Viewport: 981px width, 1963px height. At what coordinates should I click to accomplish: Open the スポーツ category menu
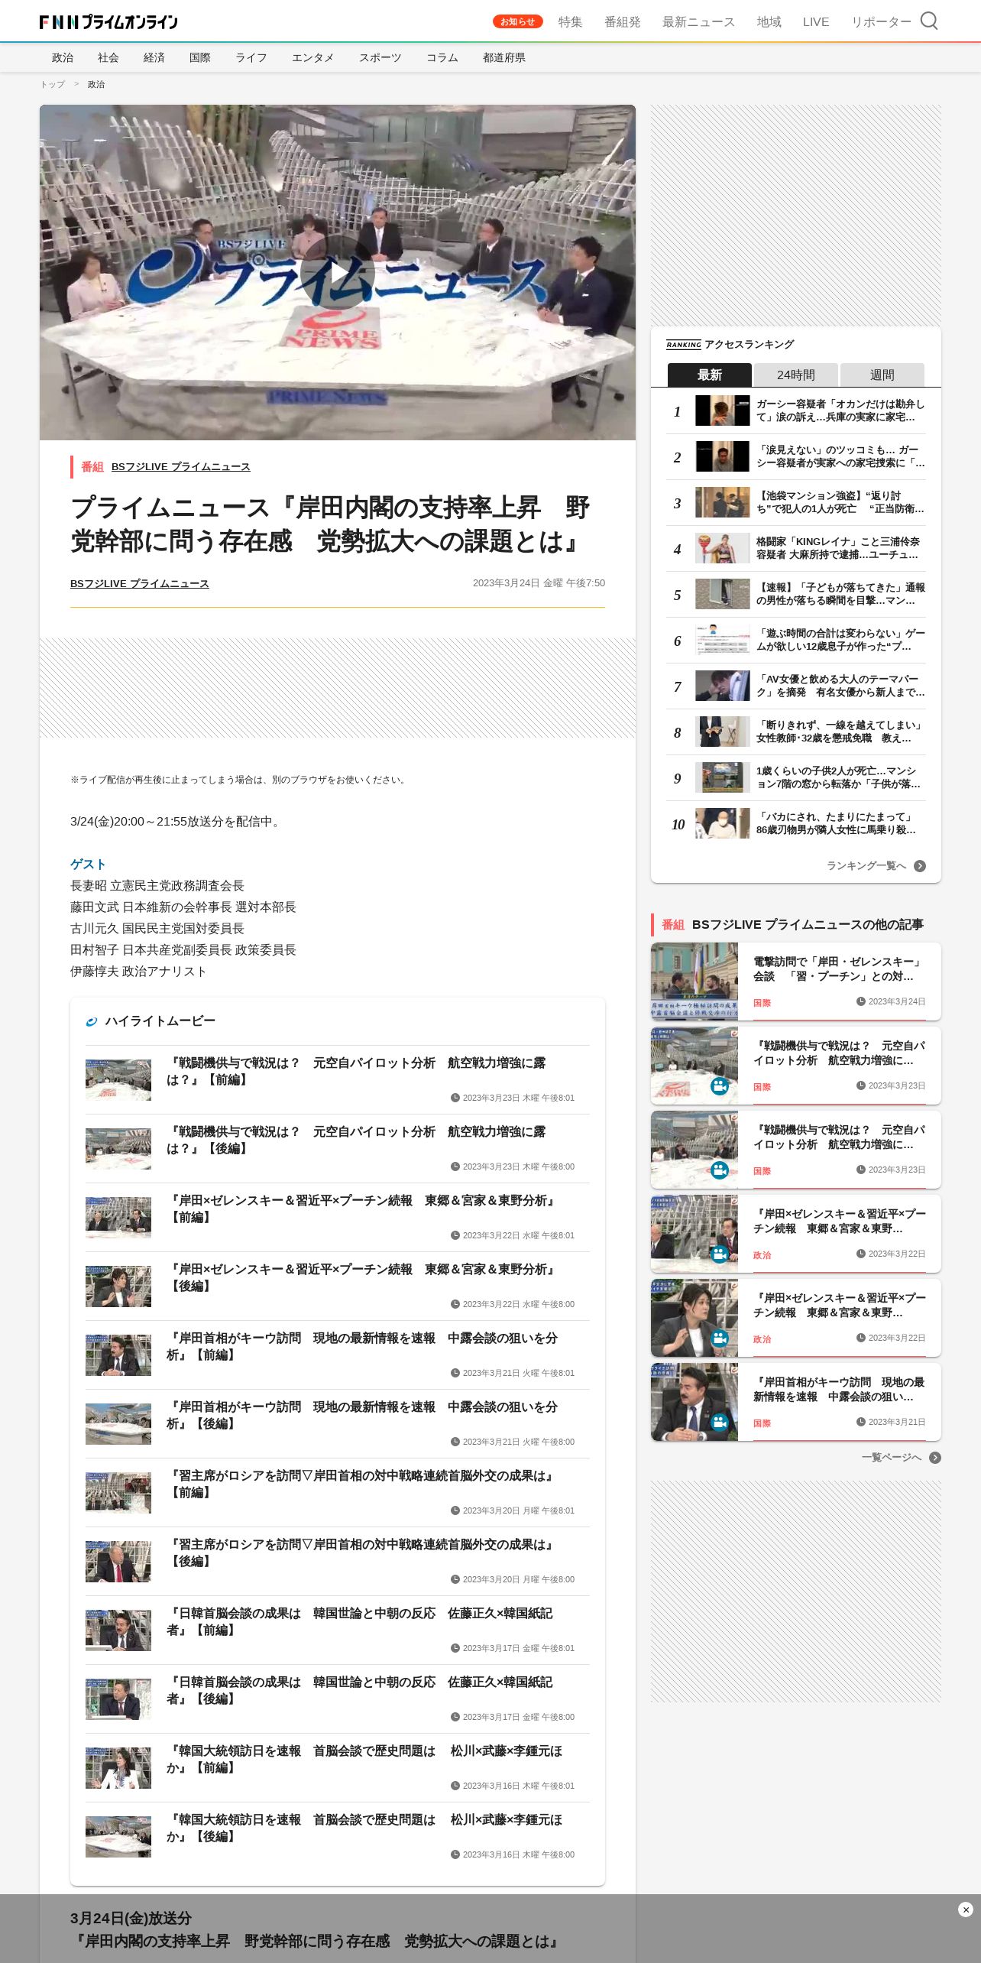380,57
